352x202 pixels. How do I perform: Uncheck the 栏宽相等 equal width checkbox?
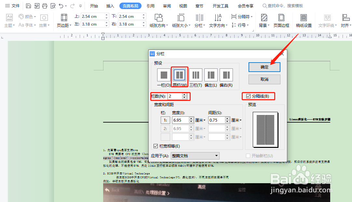tap(156, 146)
